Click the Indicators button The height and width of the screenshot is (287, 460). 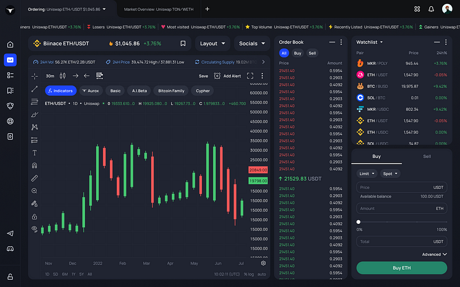pyautogui.click(x=61, y=91)
